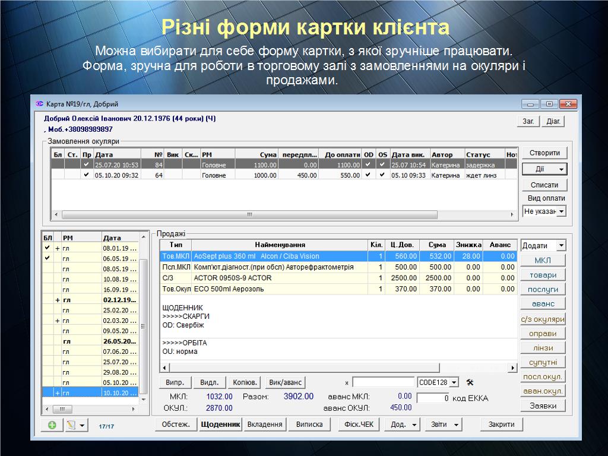Screen dimensions: 608x456
Task: Toggle Пр checkmark for 25.07.20 order
Action: pos(87,164)
